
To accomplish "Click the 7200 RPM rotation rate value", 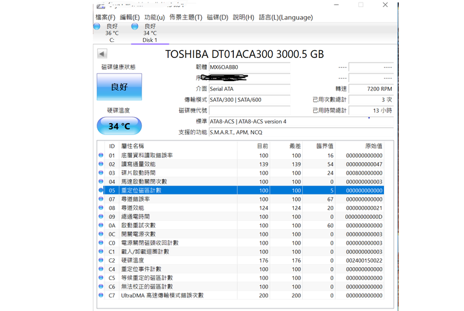I will 371,89.
